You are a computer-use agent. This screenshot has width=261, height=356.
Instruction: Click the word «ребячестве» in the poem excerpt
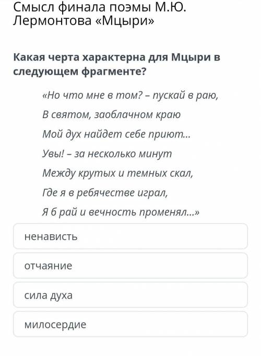pyautogui.click(x=105, y=193)
